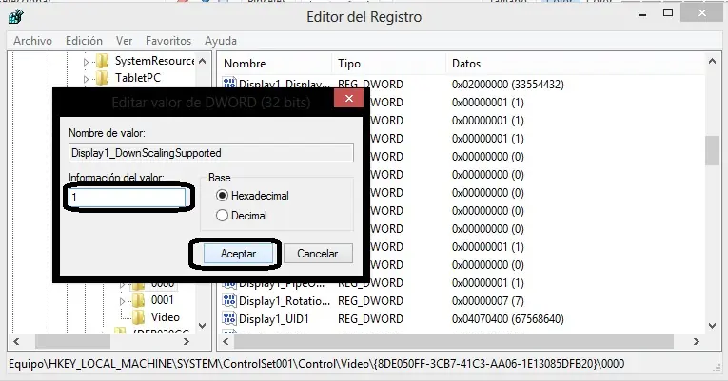728x381 pixels.
Task: Click the 0x02000000 (33554432) data cell
Action: point(508,85)
